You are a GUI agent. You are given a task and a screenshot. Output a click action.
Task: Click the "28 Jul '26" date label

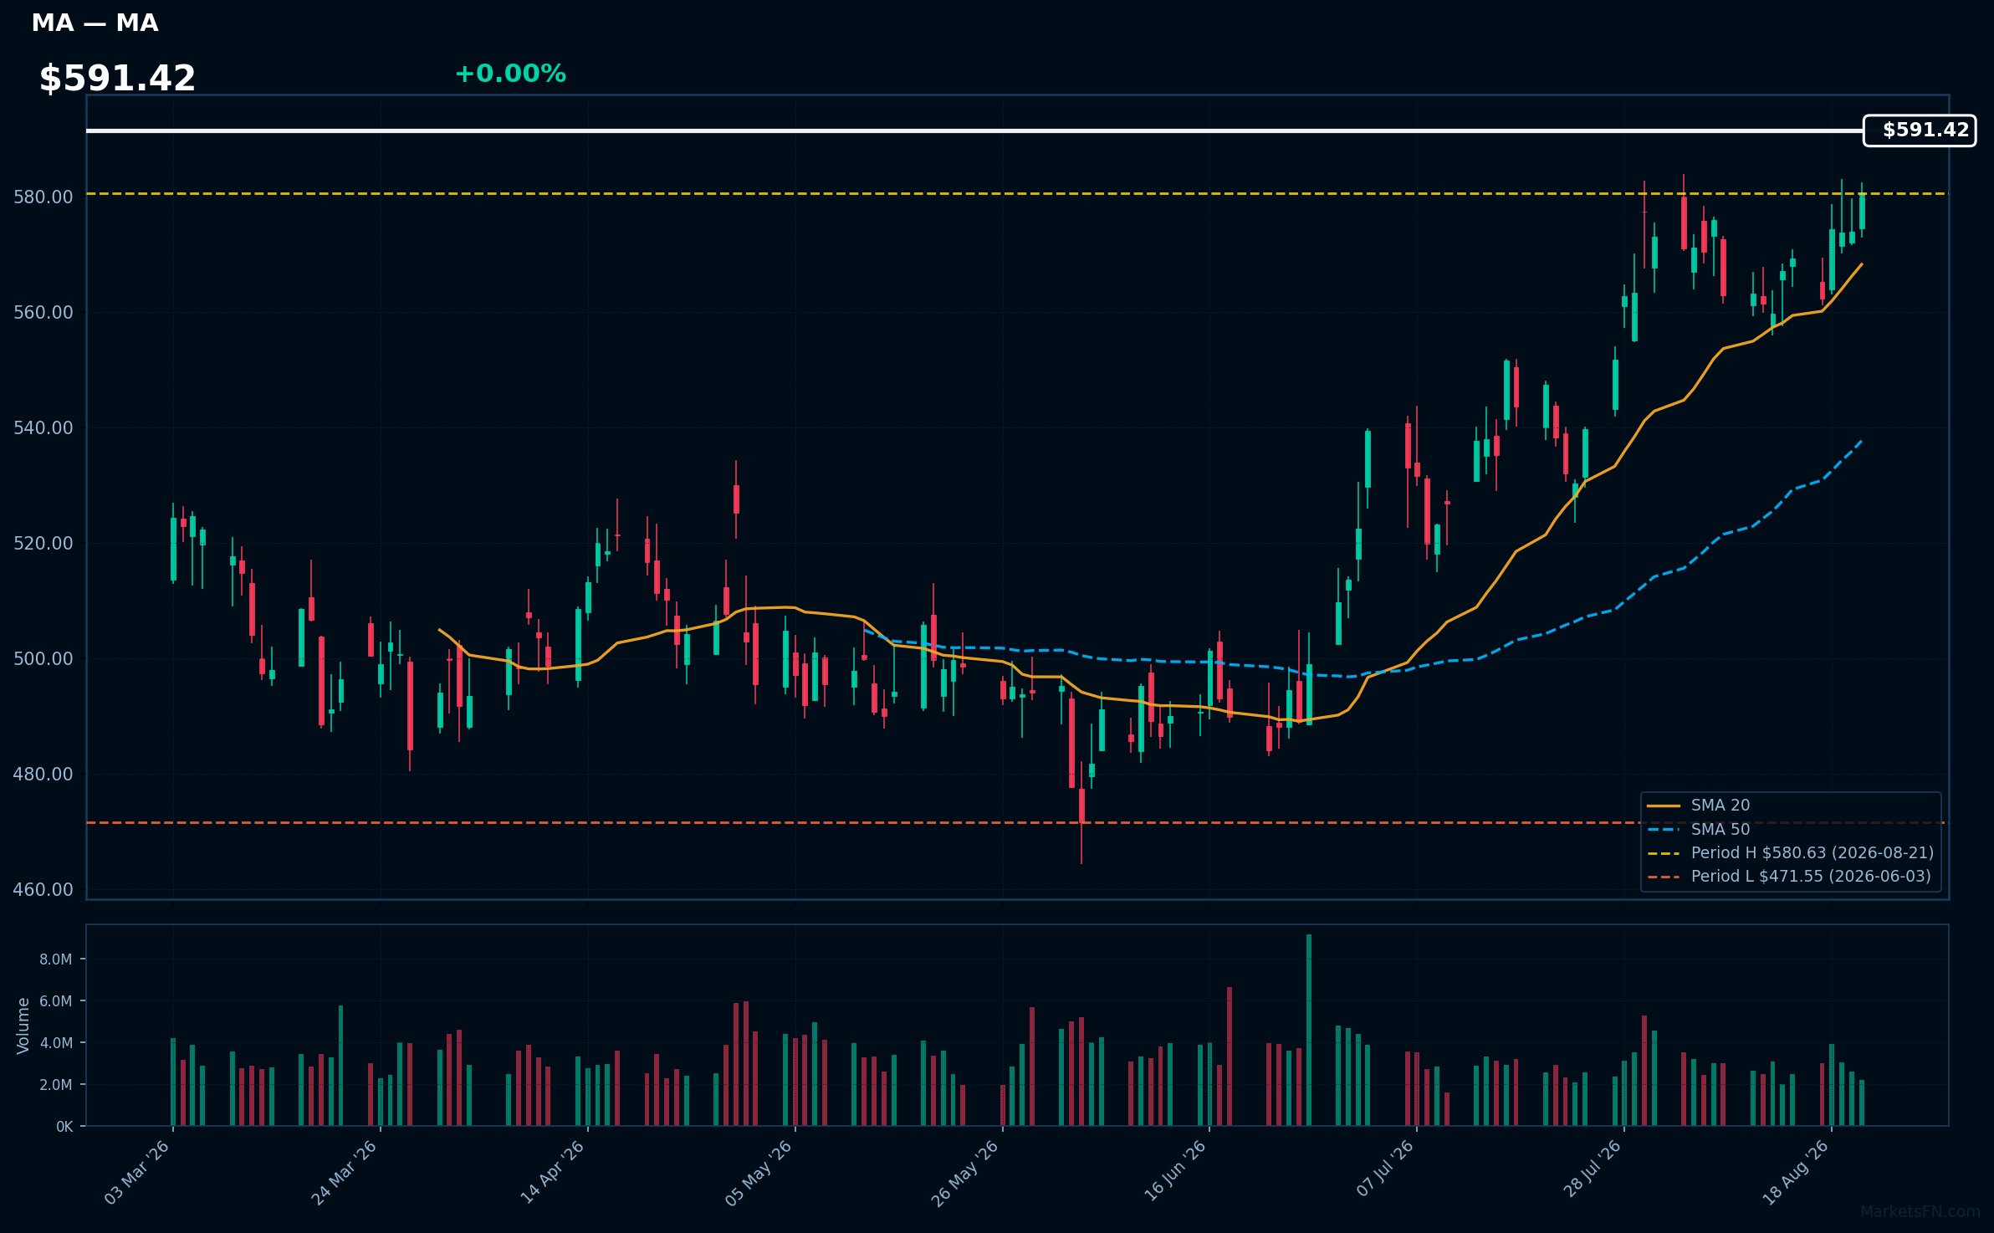click(1592, 1169)
